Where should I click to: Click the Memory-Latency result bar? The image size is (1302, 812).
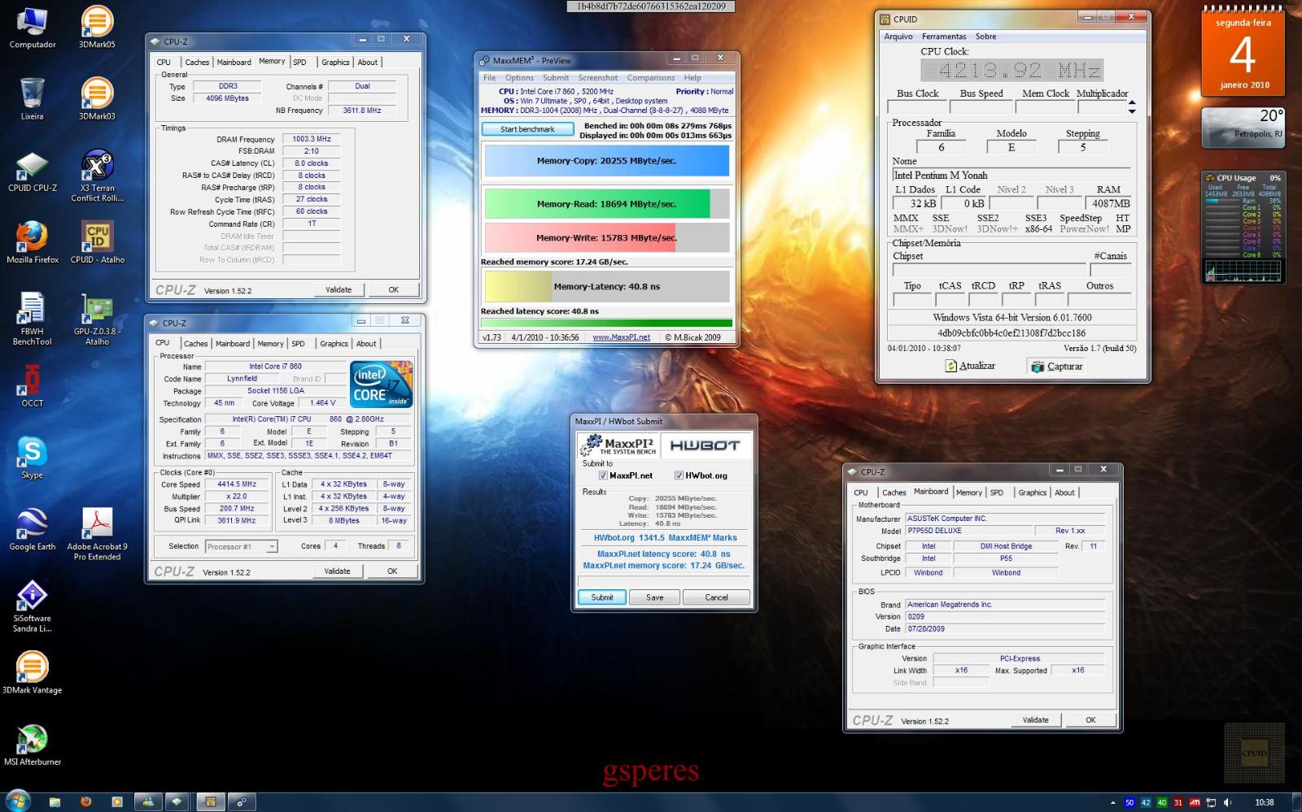click(x=606, y=286)
